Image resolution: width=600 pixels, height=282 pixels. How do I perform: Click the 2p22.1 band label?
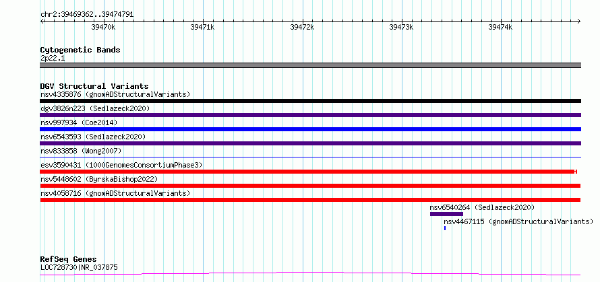[53, 59]
